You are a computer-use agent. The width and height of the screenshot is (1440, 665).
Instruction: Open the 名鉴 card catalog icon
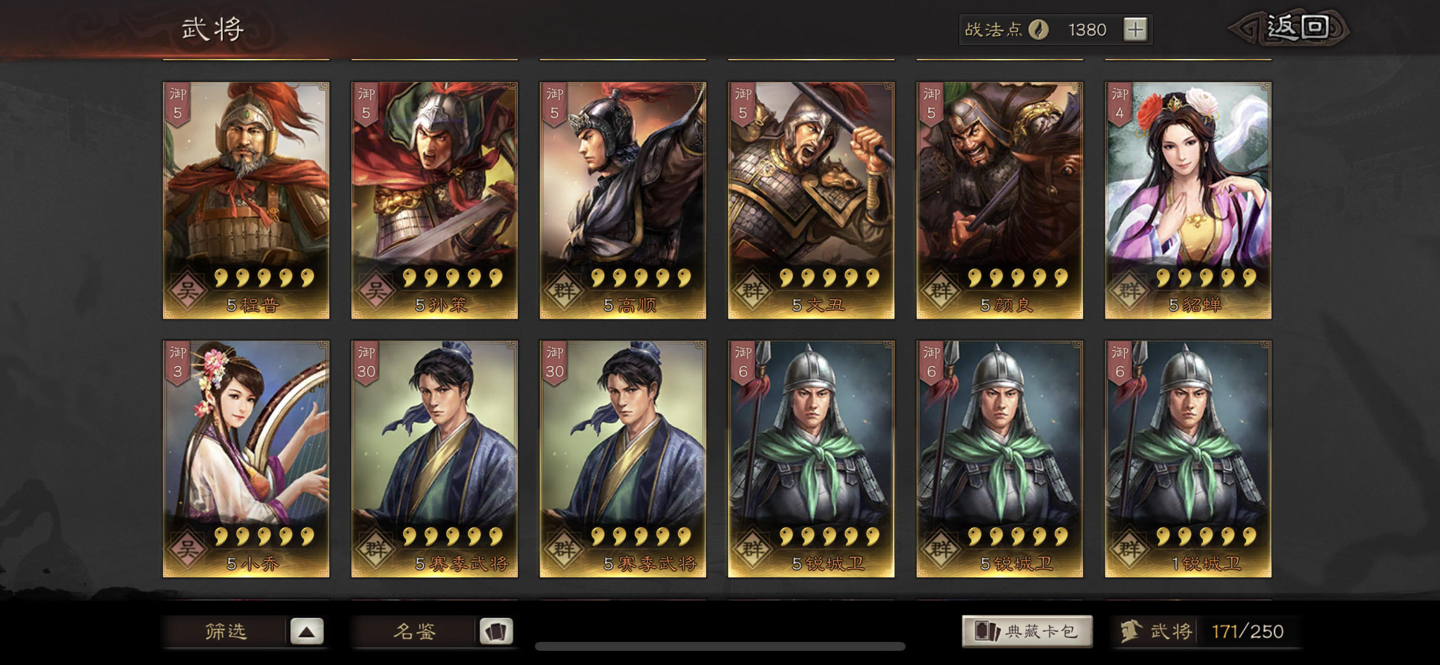tap(495, 631)
